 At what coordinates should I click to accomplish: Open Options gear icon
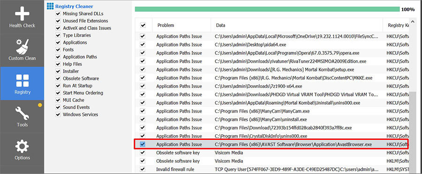click(x=22, y=146)
